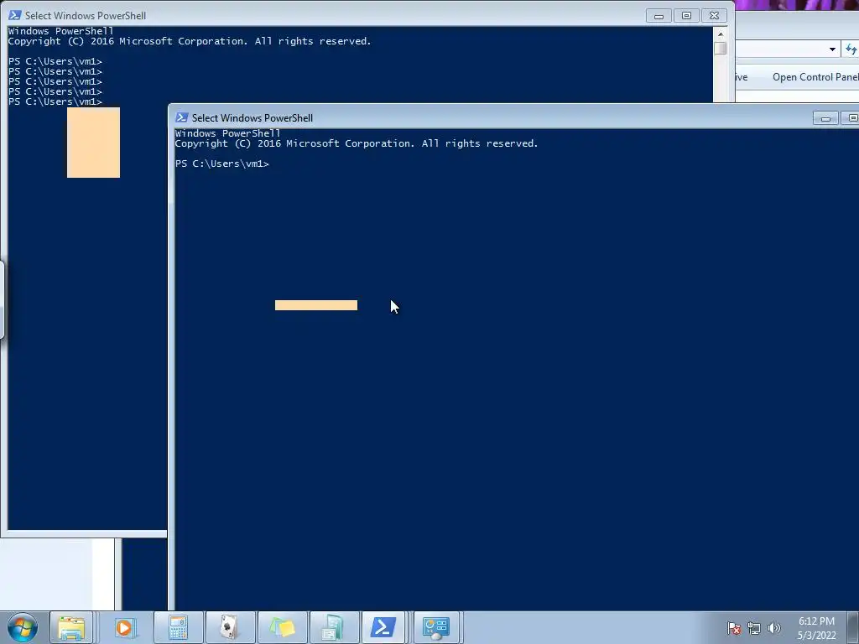Click back window title Select Windows PowerShell
This screenshot has width=859, height=644.
pyautogui.click(x=86, y=15)
